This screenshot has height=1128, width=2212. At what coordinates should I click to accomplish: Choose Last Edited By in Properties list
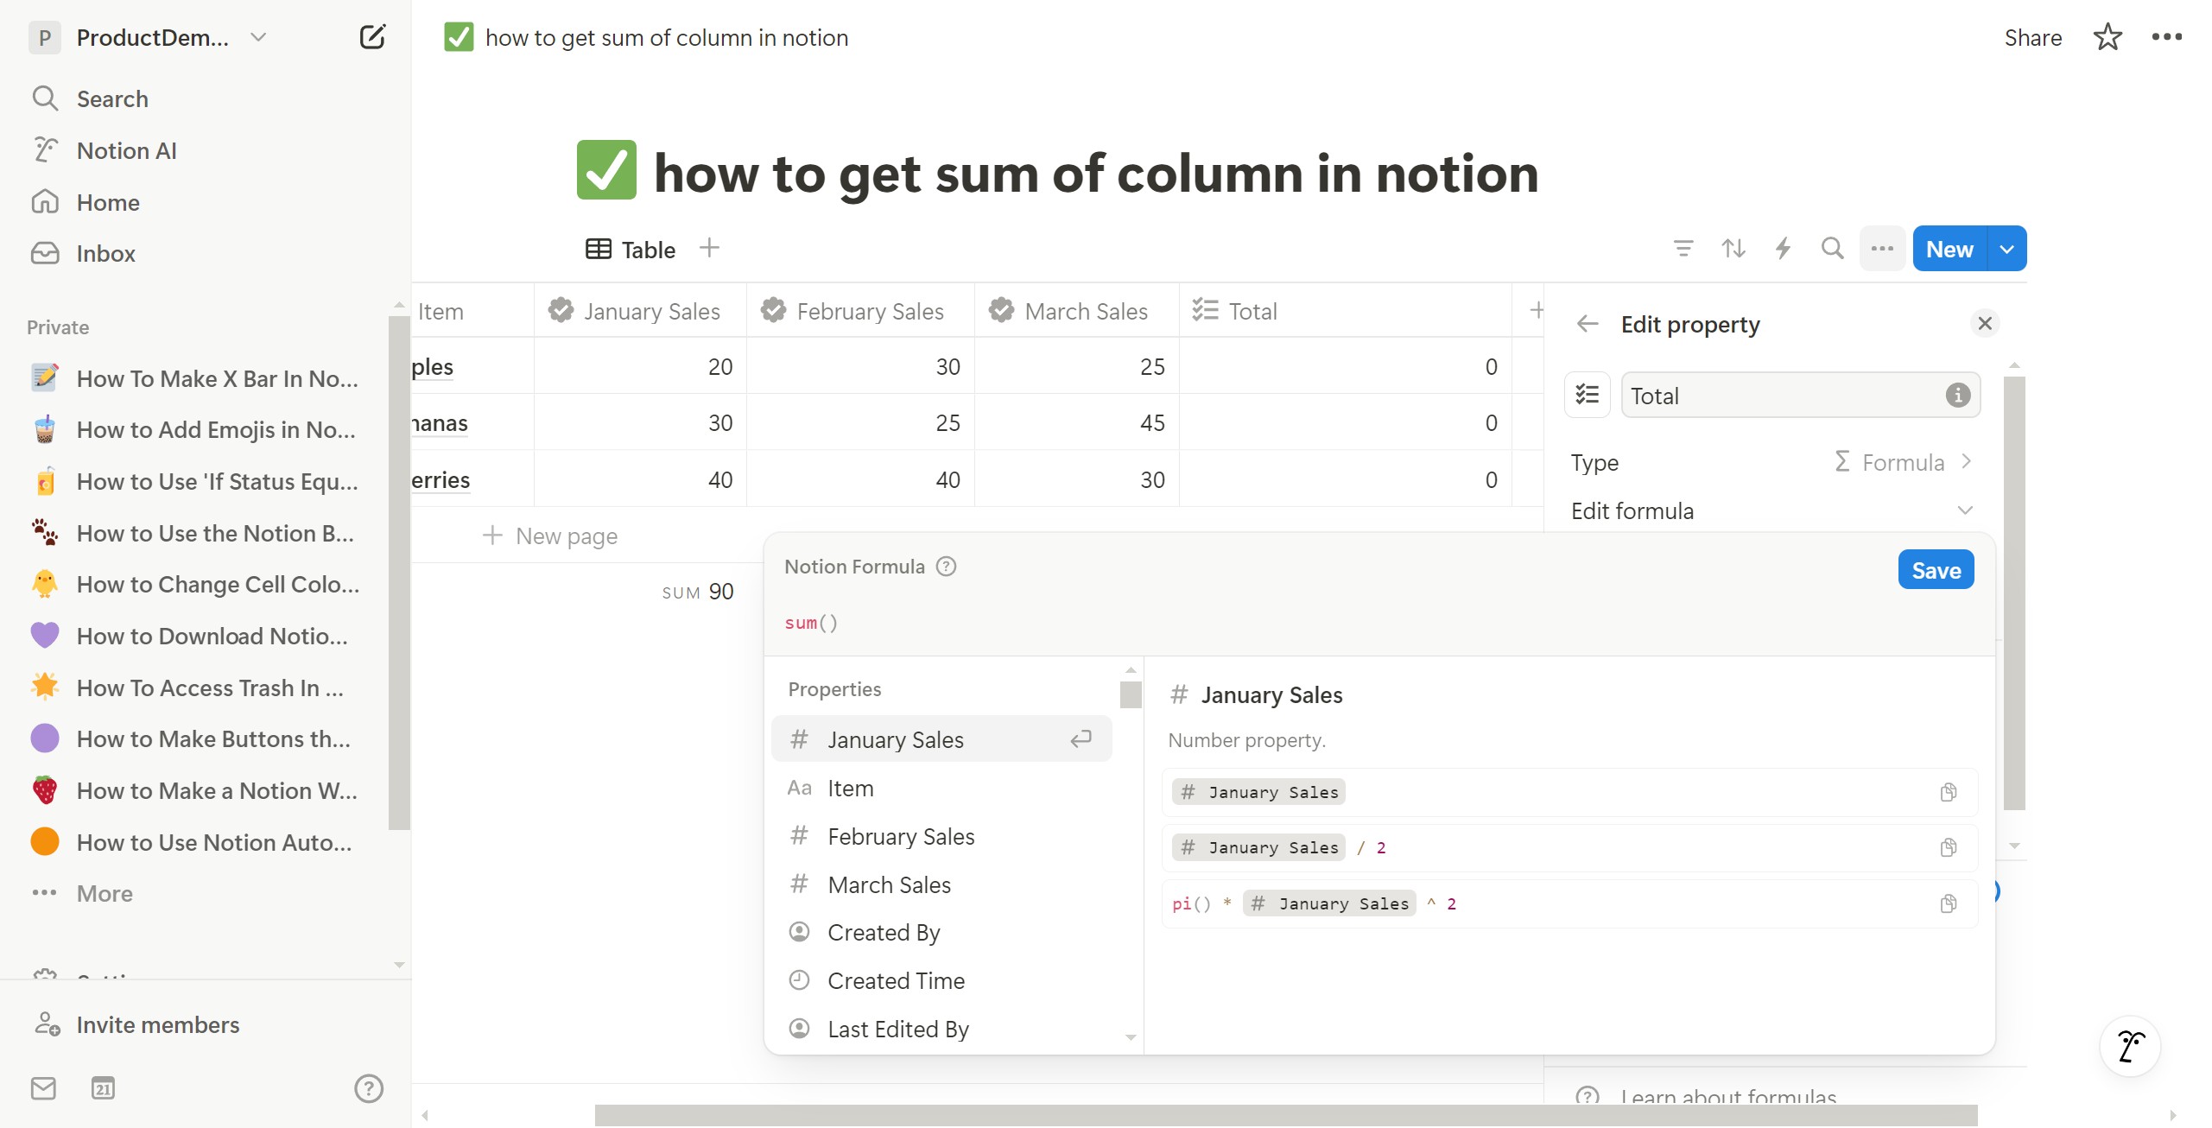tap(941, 1029)
